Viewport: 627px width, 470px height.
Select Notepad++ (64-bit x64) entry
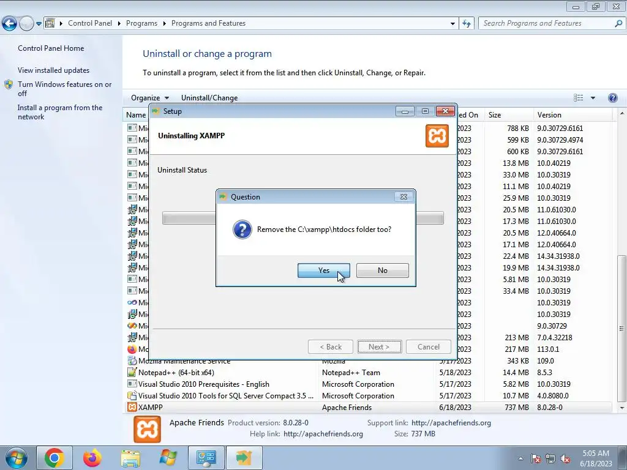176,373
